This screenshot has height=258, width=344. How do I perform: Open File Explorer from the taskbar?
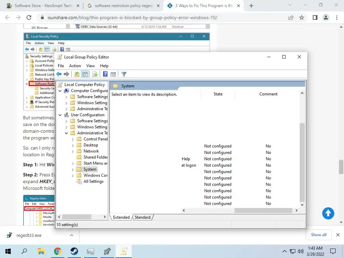click(x=41, y=251)
